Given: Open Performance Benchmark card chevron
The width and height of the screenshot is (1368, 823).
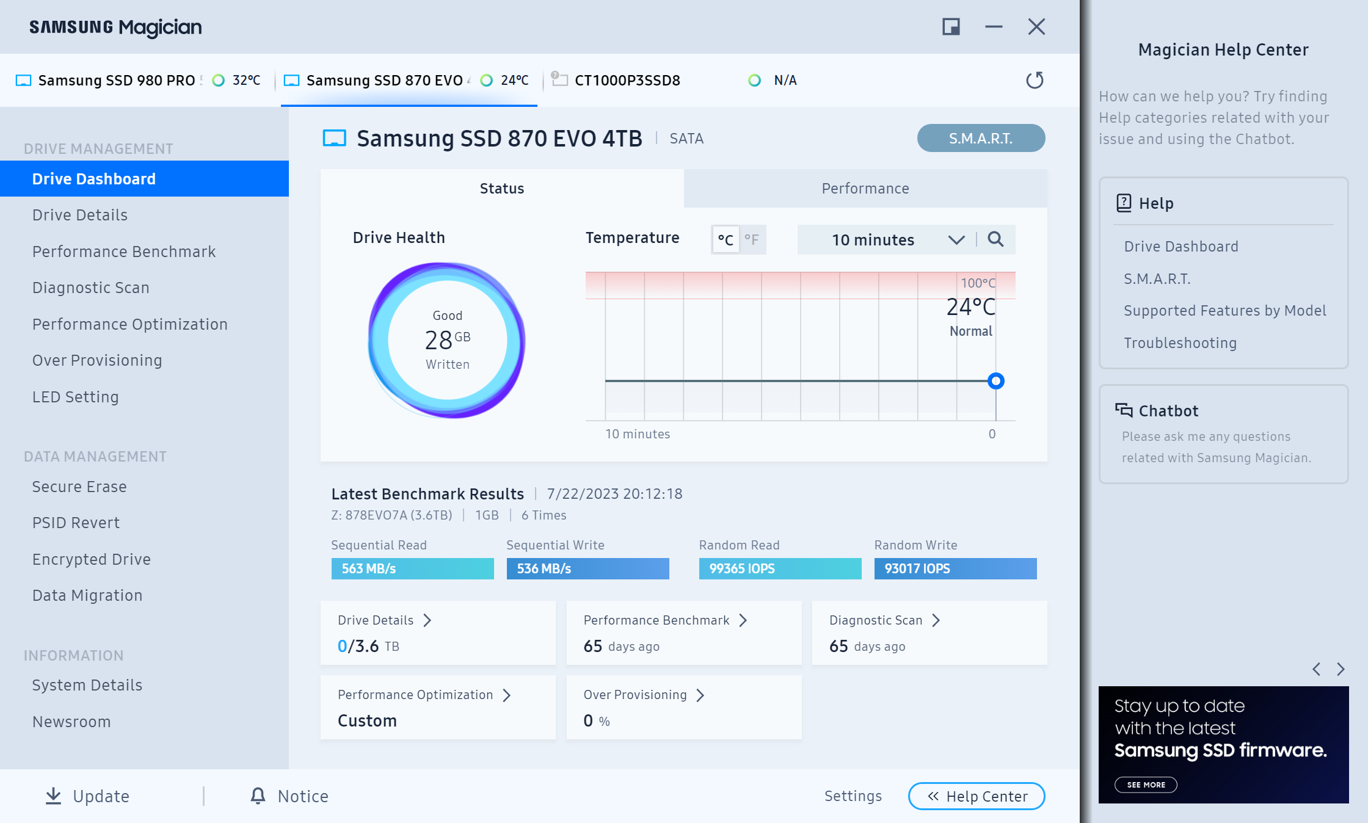Looking at the screenshot, I should pos(743,620).
